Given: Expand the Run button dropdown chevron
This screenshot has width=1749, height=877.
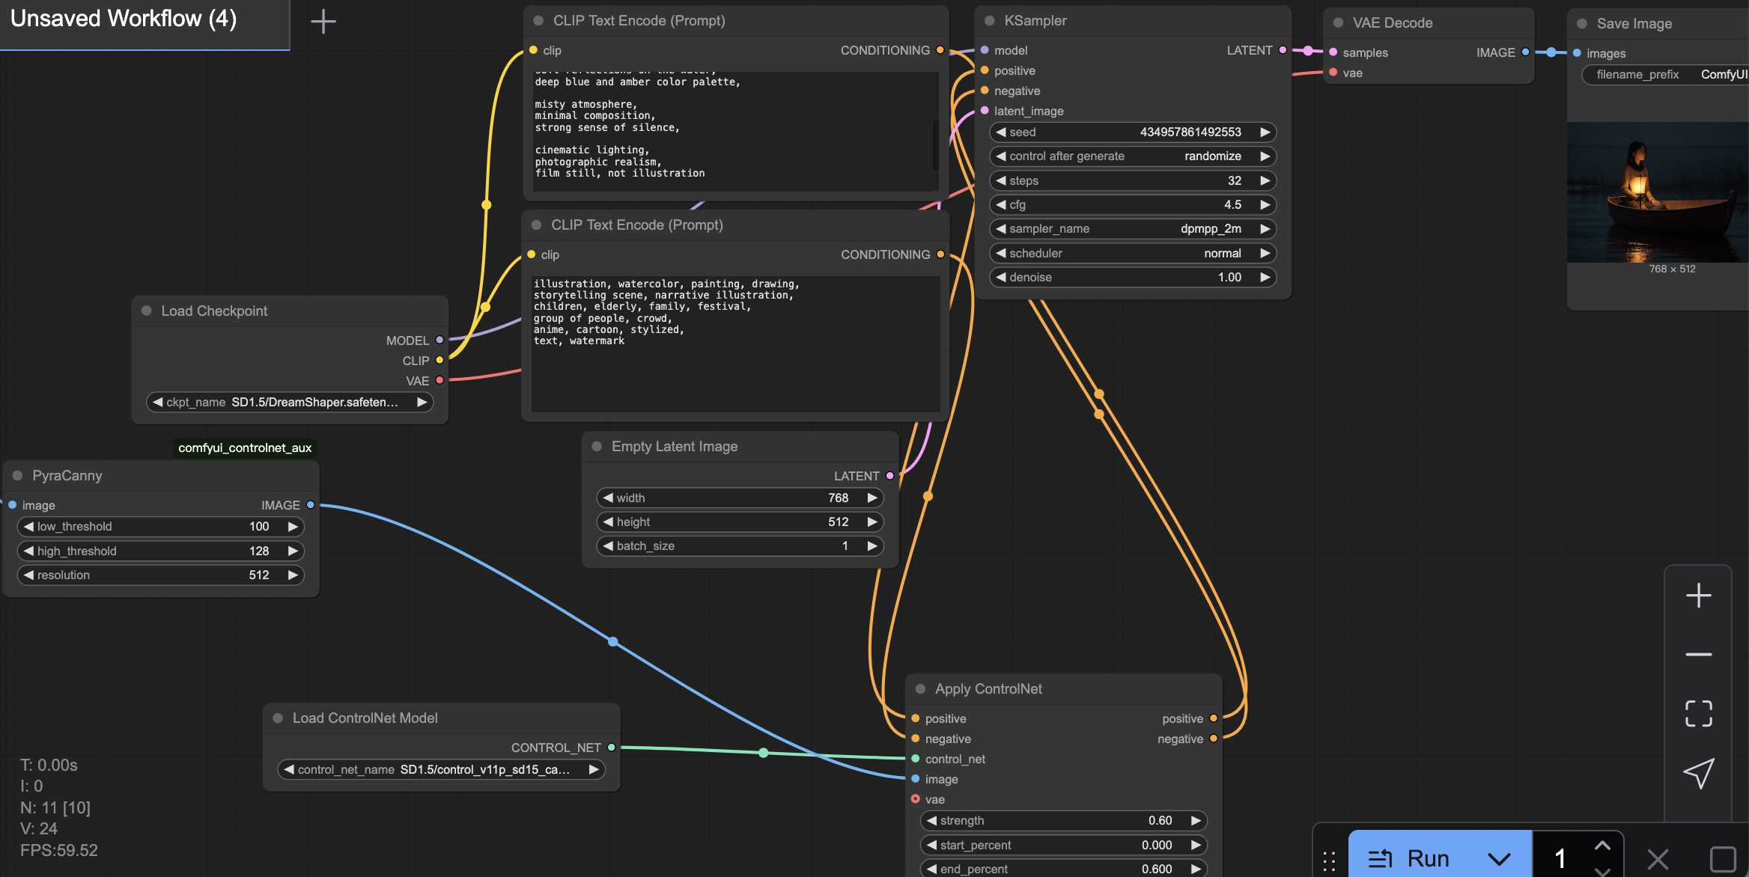Looking at the screenshot, I should coord(1499,858).
